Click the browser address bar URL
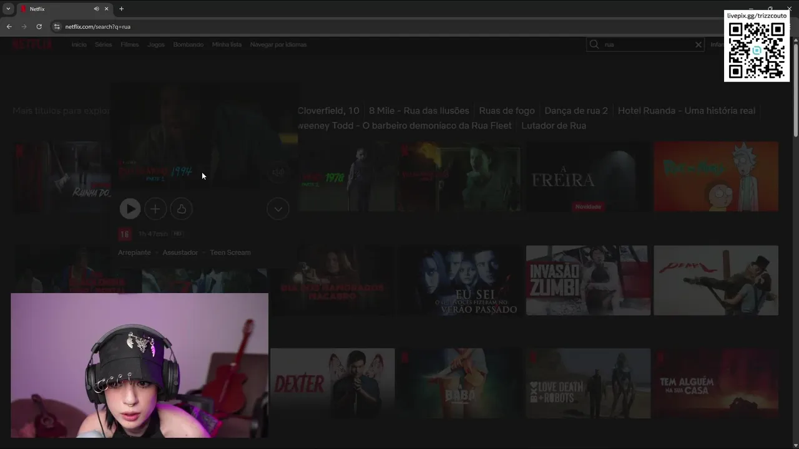Viewport: 799px width, 449px height. tap(98, 27)
